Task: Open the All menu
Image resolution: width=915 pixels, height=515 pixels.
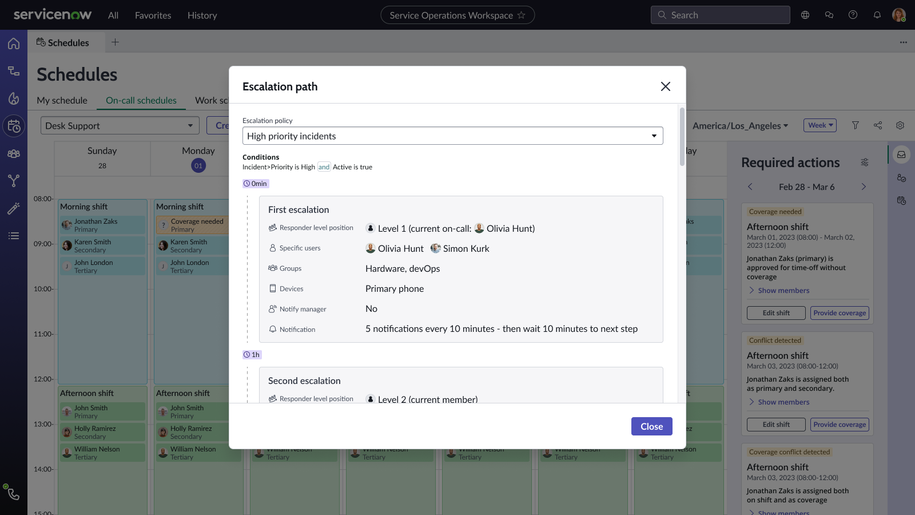Action: pyautogui.click(x=113, y=15)
